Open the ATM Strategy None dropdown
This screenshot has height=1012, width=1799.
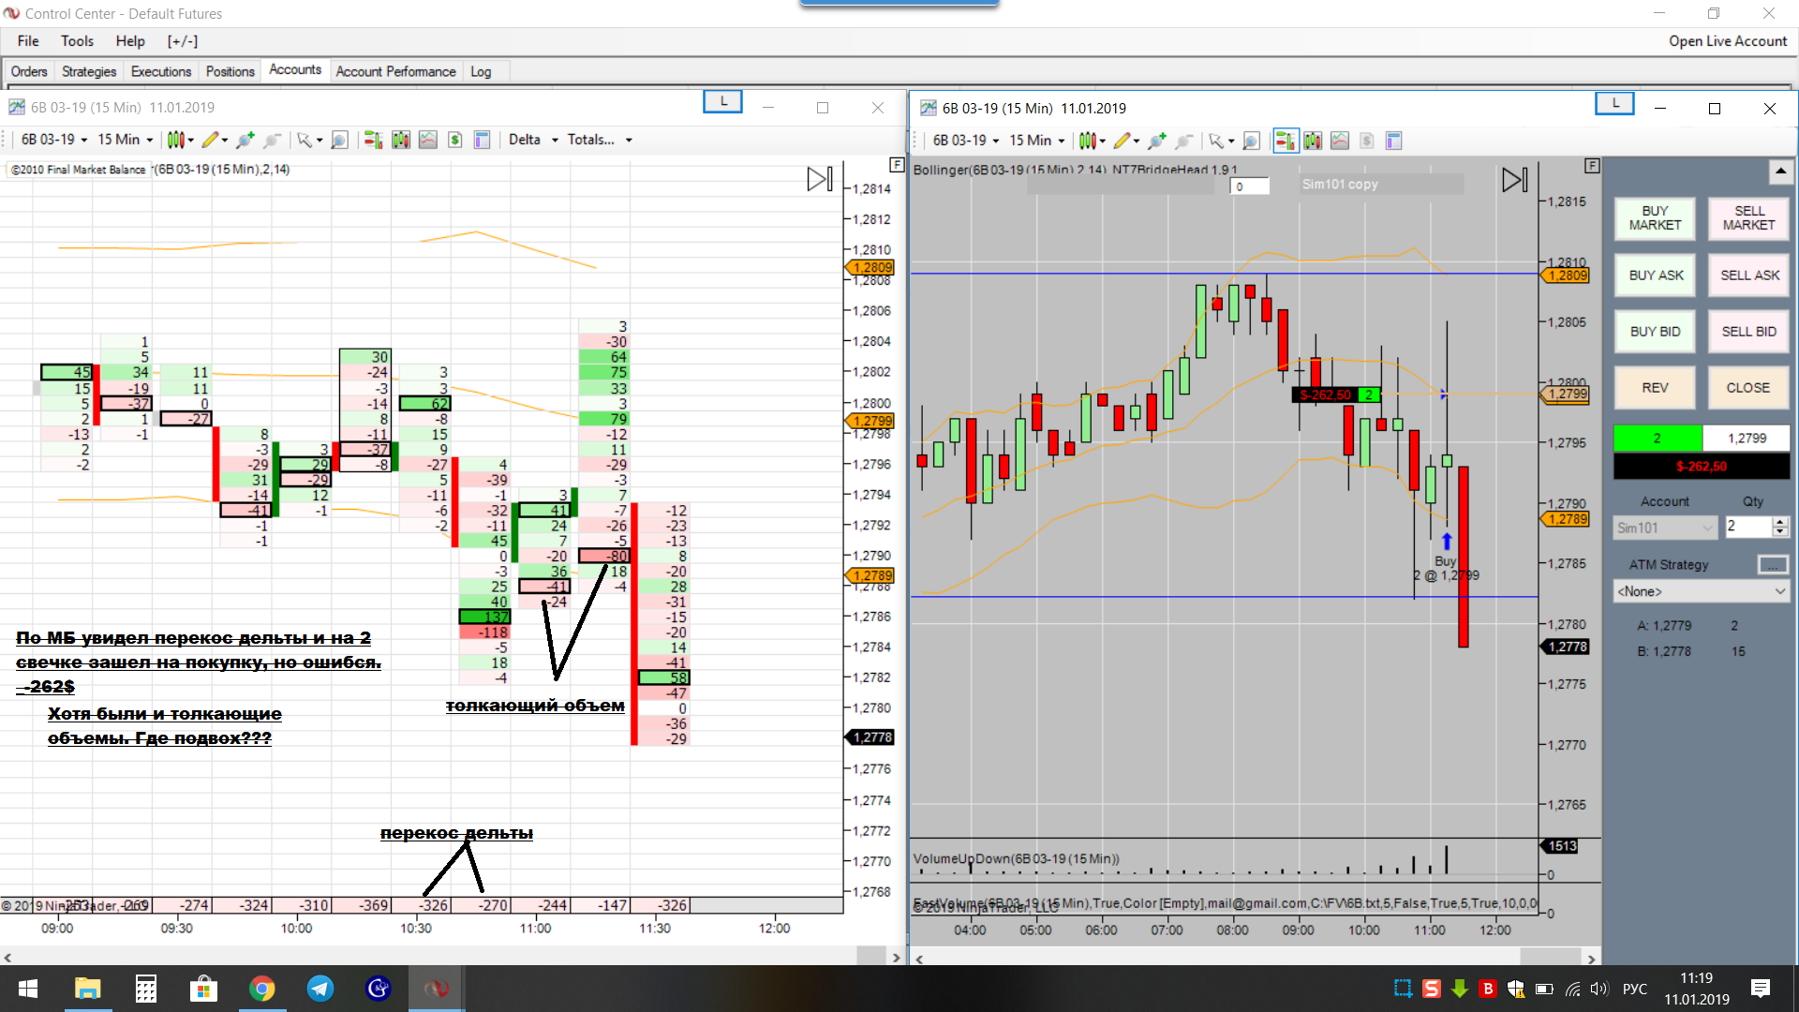[1701, 591]
